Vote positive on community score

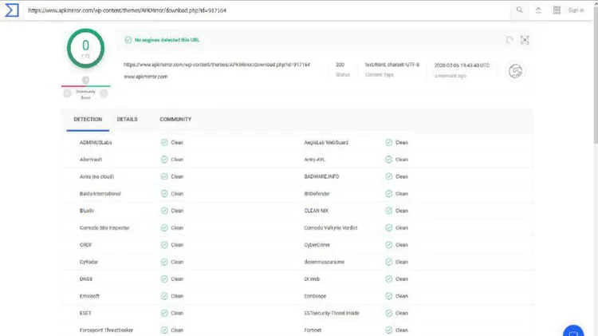(x=104, y=93)
